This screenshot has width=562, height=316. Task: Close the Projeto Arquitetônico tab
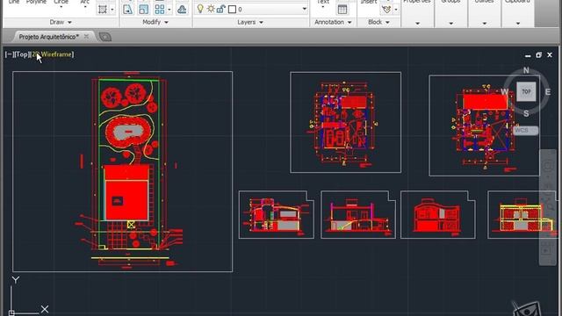click(x=86, y=37)
